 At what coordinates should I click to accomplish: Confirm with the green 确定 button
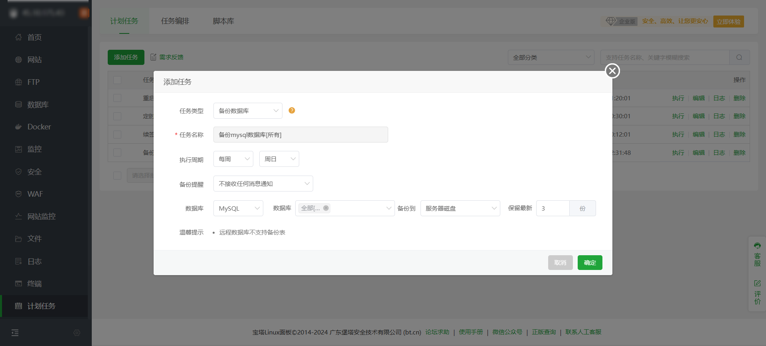click(590, 263)
